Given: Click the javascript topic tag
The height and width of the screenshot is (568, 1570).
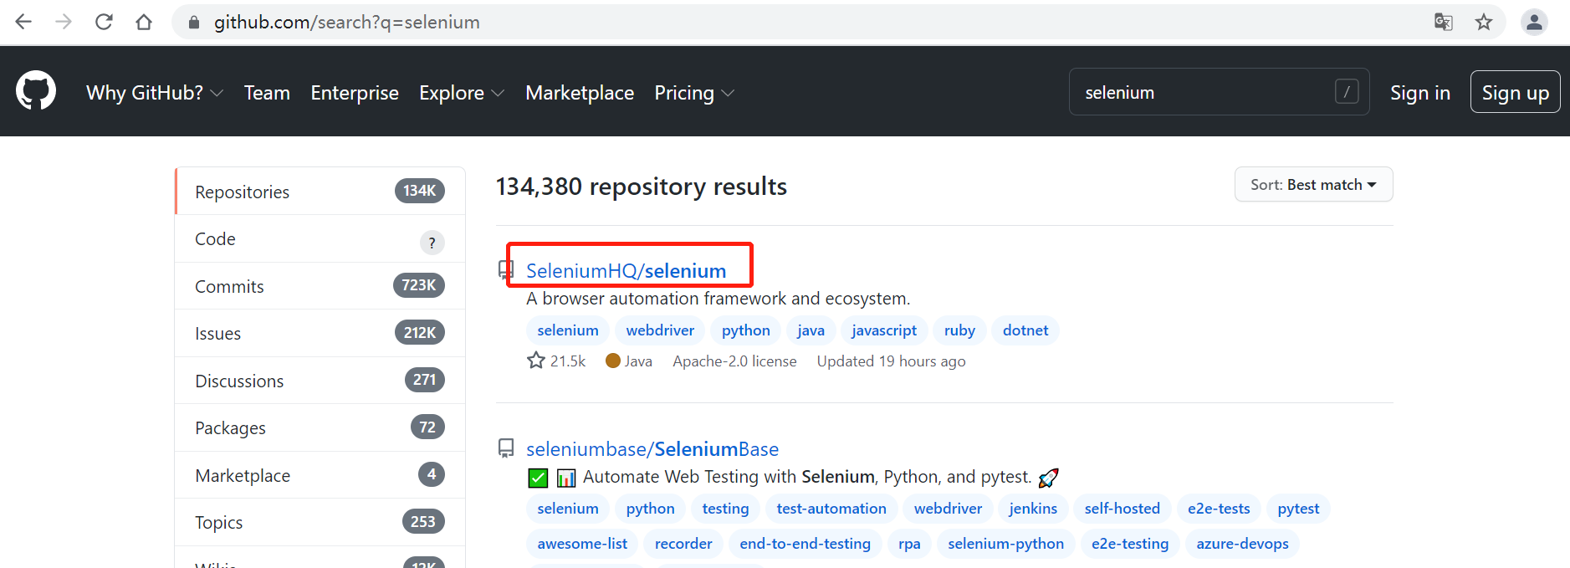Looking at the screenshot, I should click(884, 330).
